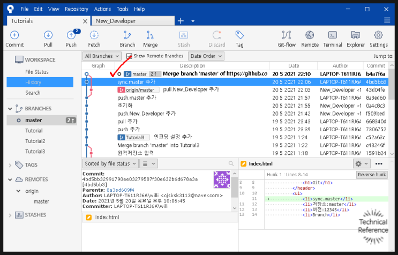The image size is (398, 255).
Task: Open the All Branches dropdown
Action: point(102,56)
